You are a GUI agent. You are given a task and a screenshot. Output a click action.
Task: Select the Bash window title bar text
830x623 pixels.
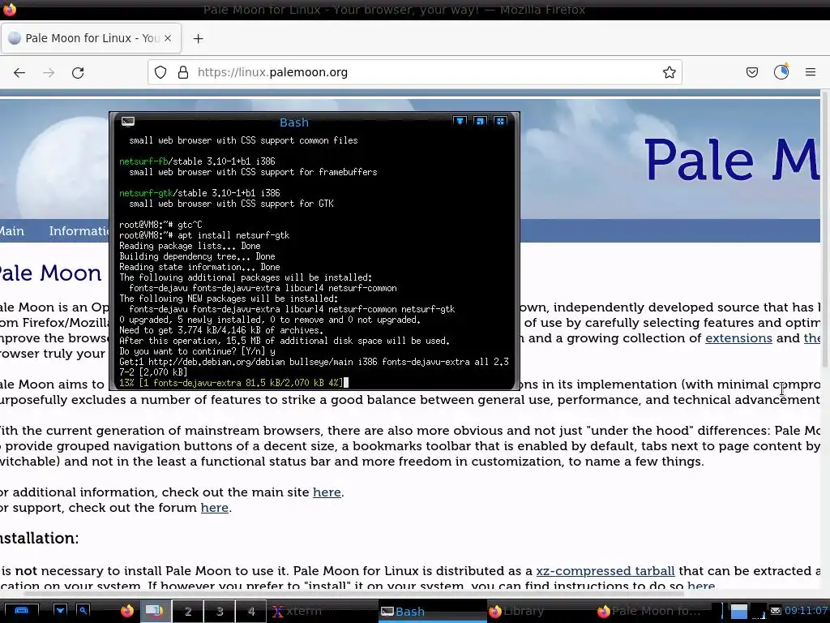pos(293,122)
